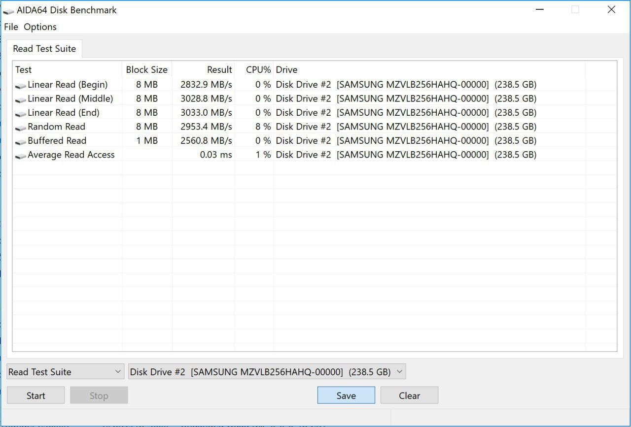
Task: Click the 0.03 ms access time value
Action: coord(216,155)
